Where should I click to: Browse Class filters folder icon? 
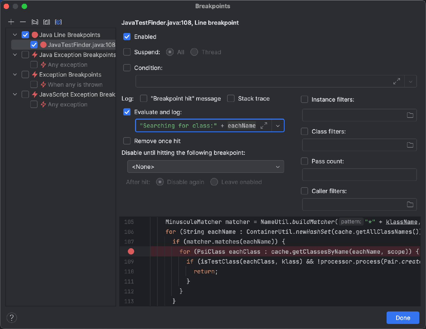pyautogui.click(x=410, y=145)
